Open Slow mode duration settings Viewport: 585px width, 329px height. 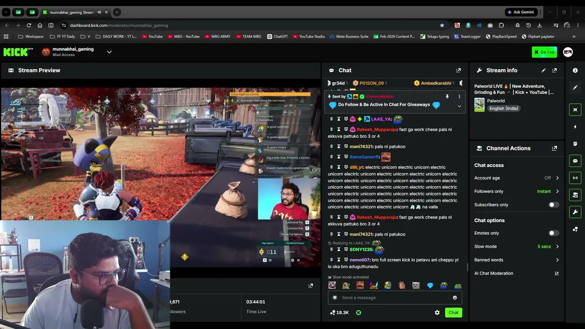coord(516,247)
